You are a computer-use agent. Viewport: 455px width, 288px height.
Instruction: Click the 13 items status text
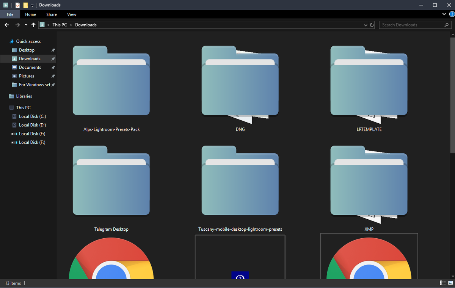13,283
